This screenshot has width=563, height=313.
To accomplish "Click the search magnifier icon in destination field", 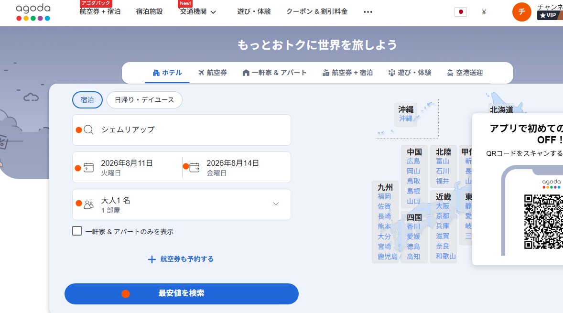I will 88,130.
